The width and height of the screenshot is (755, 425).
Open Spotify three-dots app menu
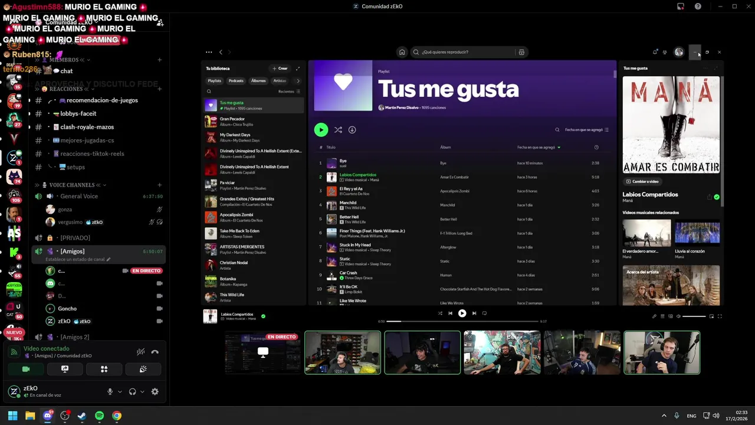pyautogui.click(x=209, y=52)
